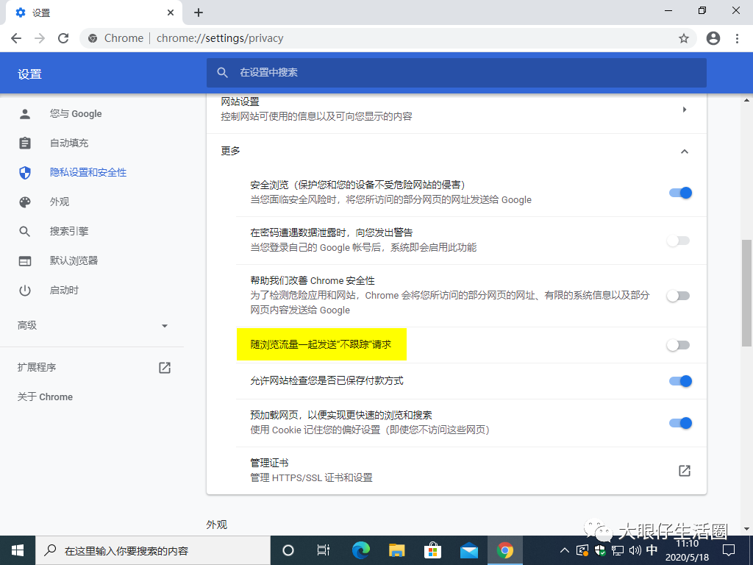This screenshot has height=565, width=753.
Task: Click the 外观 palette icon
Action: (x=25, y=202)
